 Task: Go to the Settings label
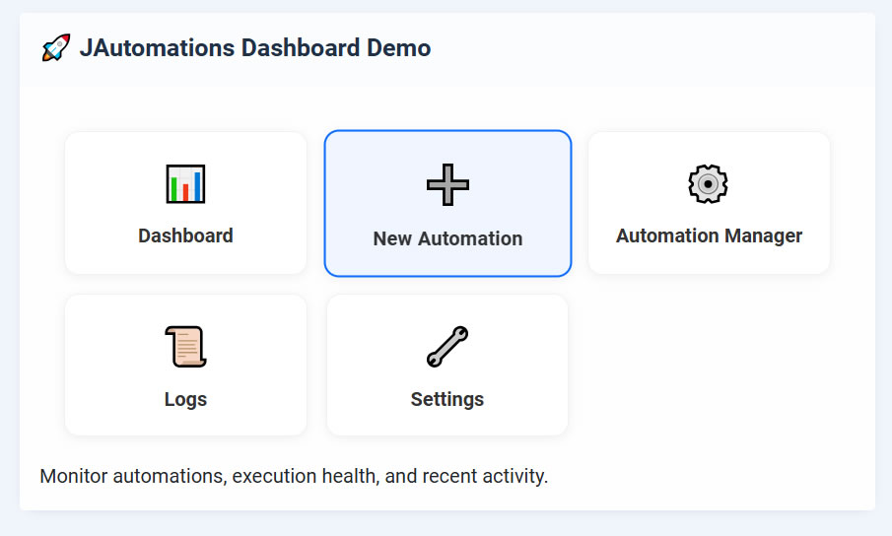click(x=447, y=400)
